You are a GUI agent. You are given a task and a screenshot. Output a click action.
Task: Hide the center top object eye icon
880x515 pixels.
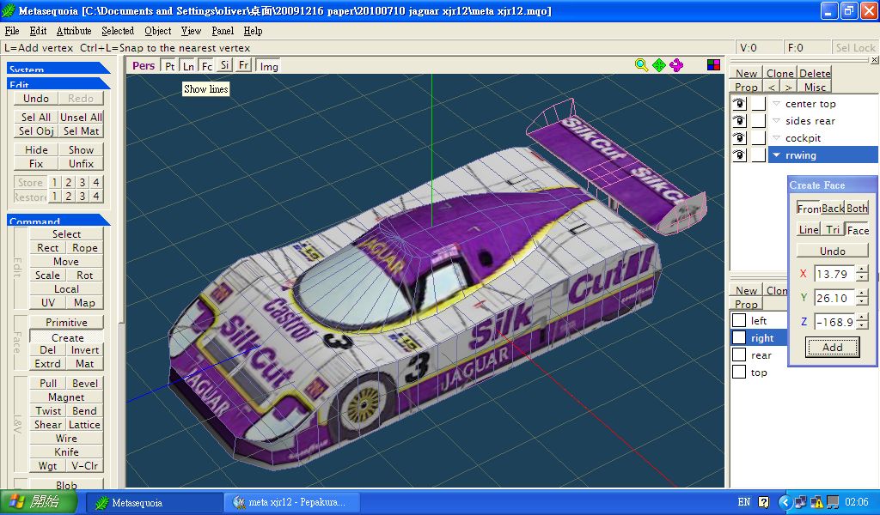pyautogui.click(x=739, y=104)
